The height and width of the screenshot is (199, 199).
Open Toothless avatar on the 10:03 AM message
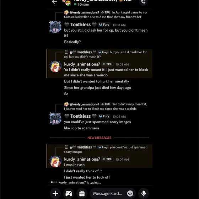[55, 27]
